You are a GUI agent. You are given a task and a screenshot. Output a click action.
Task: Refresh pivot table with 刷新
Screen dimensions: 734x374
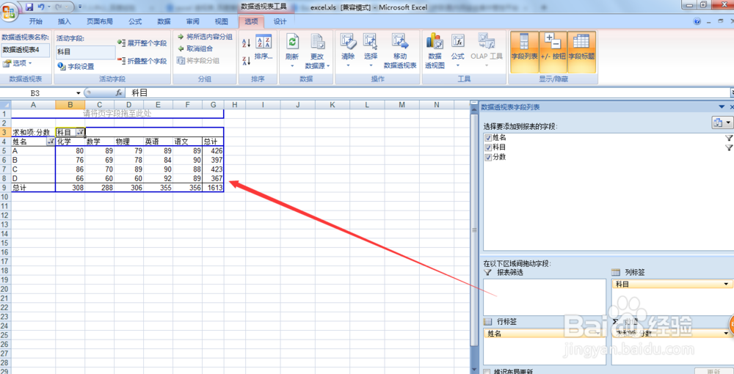[x=292, y=51]
